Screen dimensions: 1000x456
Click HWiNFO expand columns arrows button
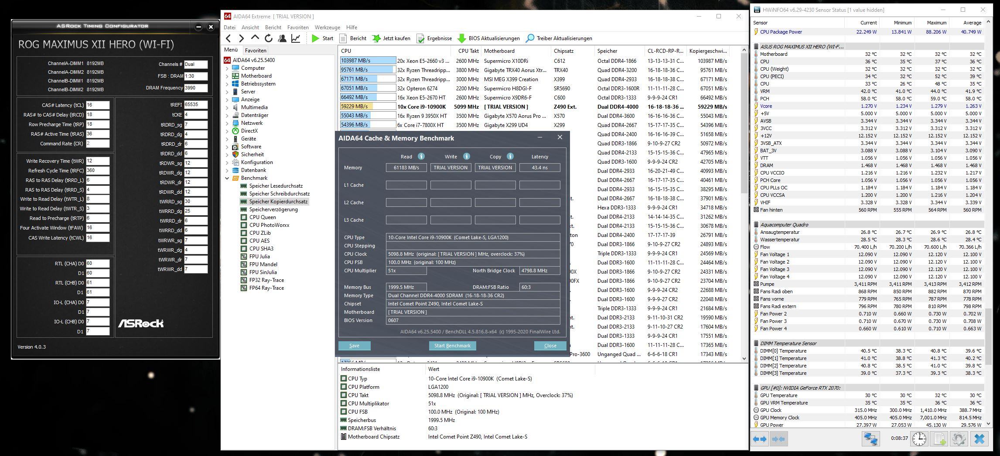[x=760, y=439]
